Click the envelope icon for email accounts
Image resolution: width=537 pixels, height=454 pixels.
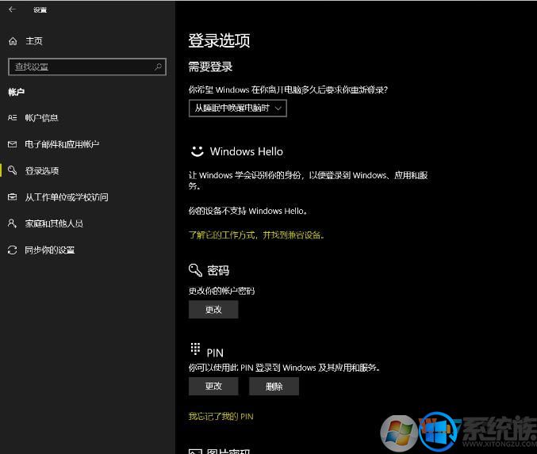click(x=13, y=144)
